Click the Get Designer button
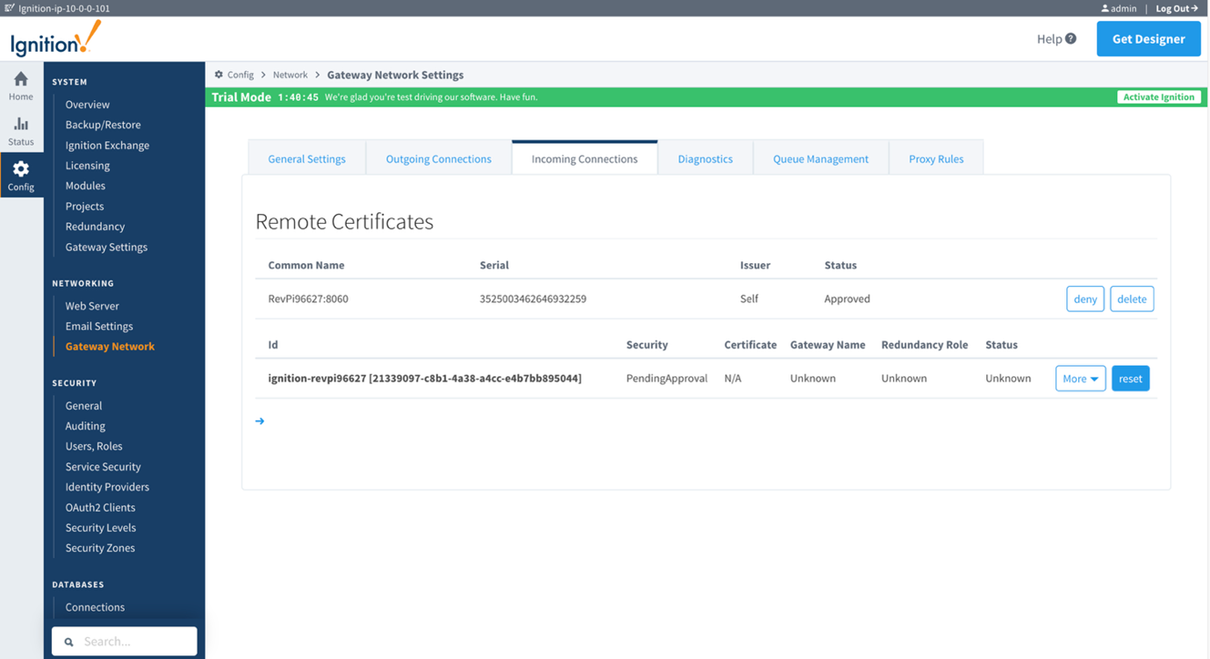1210x659 pixels. pos(1148,39)
